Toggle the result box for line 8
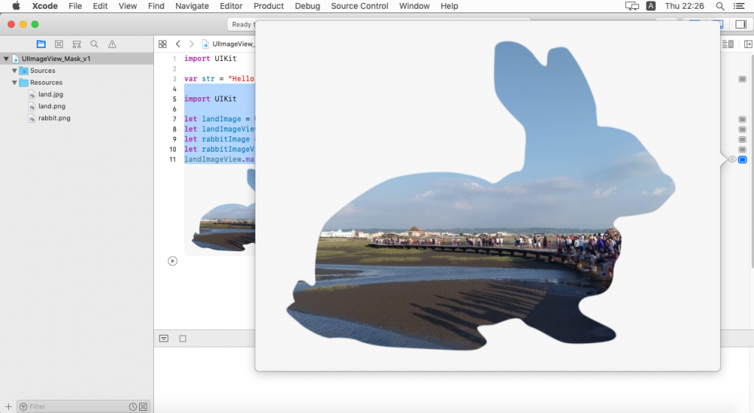 click(x=742, y=130)
